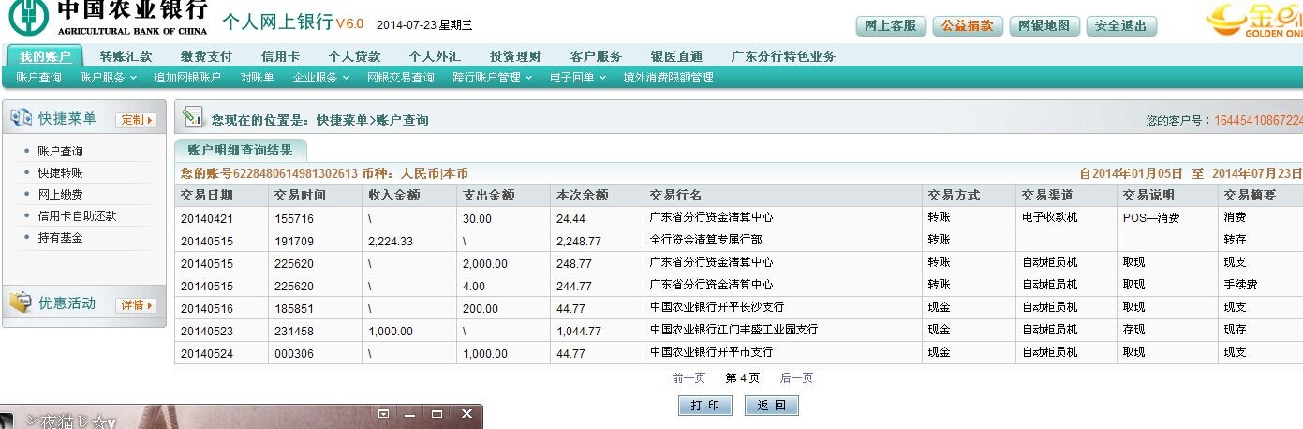The image size is (1303, 429).
Task: Click the 优惠活动 panel icon
Action: click(x=21, y=303)
